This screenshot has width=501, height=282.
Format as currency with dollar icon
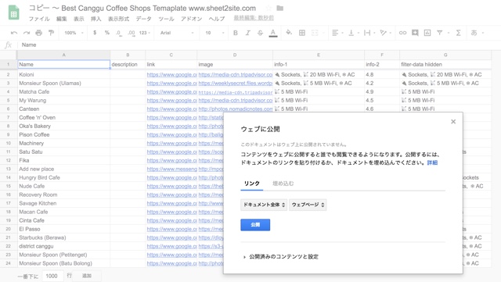pyautogui.click(x=95, y=33)
